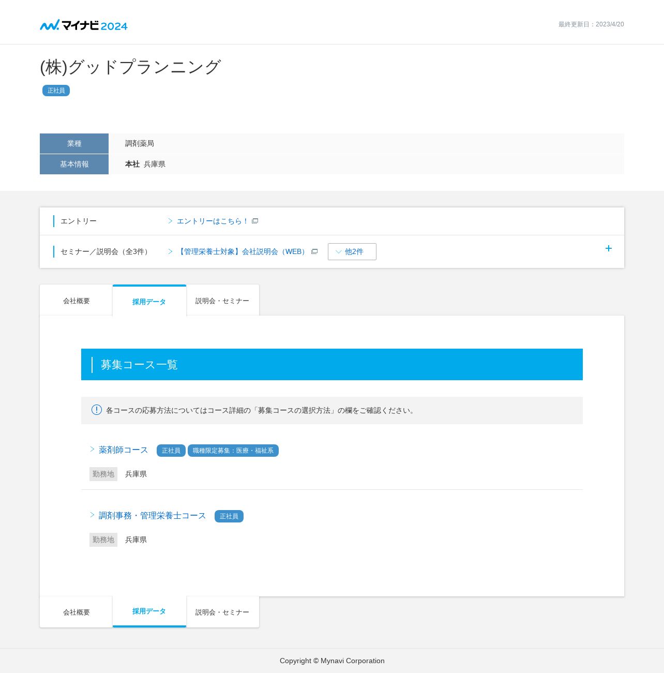The height and width of the screenshot is (673, 664).
Task: Click the 業種 header cell
Action: pyautogui.click(x=74, y=143)
